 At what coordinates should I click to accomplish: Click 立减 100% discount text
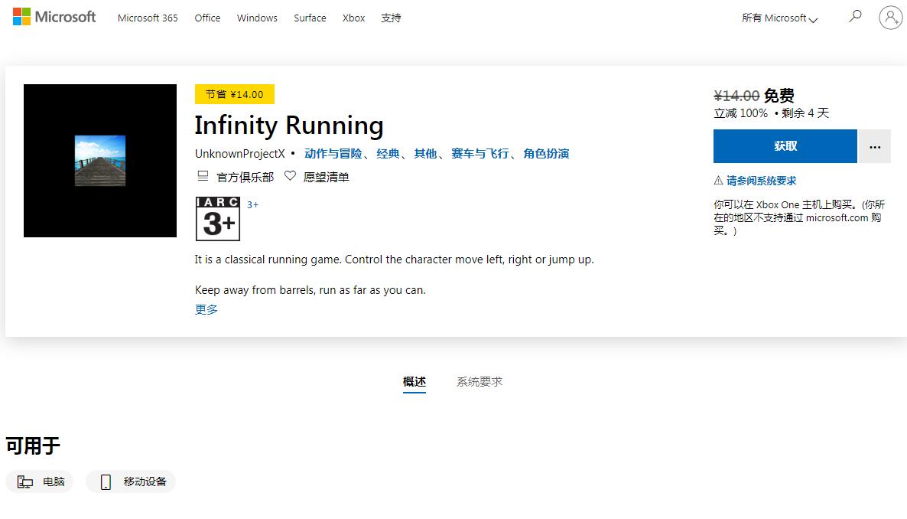point(740,113)
